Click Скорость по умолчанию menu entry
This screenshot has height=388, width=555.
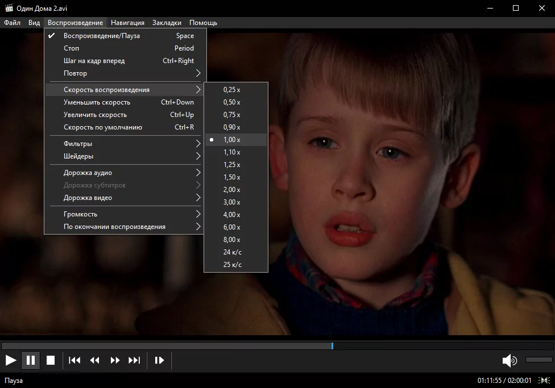click(103, 127)
